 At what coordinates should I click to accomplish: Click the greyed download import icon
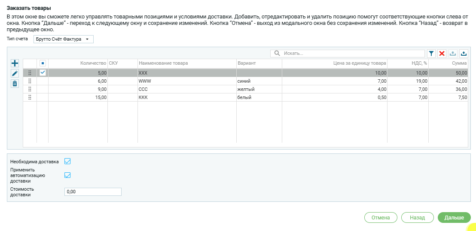click(x=452, y=53)
